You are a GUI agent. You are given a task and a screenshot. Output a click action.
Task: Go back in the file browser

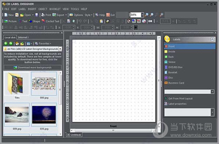point(6,43)
